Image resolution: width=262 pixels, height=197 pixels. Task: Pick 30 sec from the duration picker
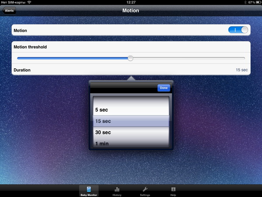[x=103, y=132]
